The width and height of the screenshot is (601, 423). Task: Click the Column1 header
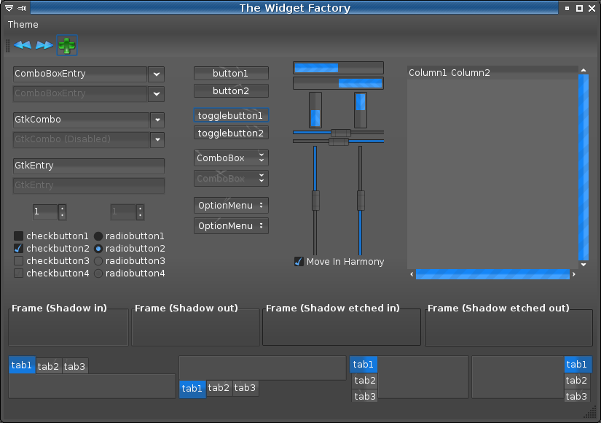point(428,72)
